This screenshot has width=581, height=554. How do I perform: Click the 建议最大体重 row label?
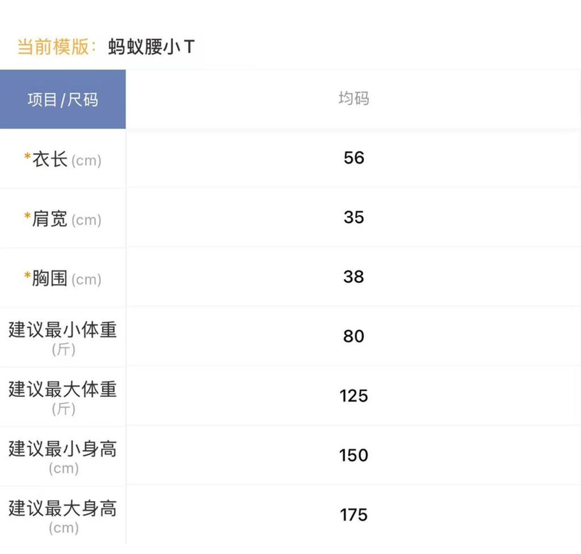click(61, 396)
